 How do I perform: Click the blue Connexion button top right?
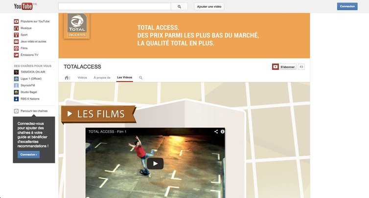(x=347, y=6)
